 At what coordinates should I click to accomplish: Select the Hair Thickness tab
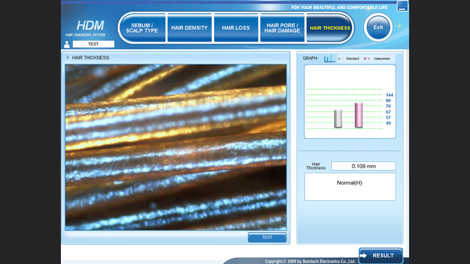[329, 28]
